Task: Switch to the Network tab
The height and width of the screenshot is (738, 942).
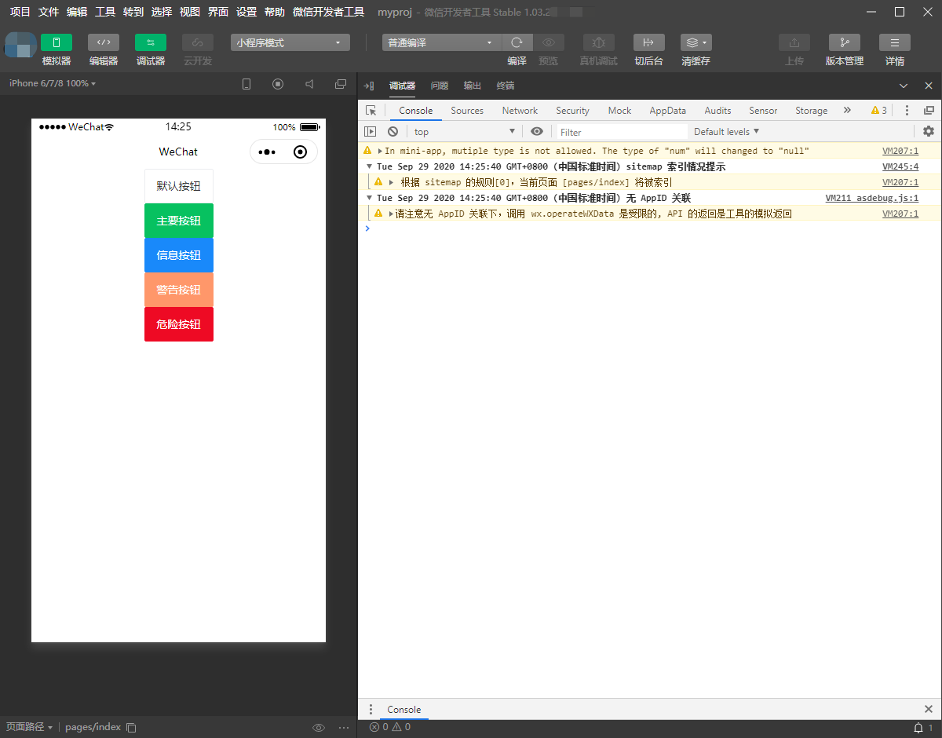Action: pos(520,111)
